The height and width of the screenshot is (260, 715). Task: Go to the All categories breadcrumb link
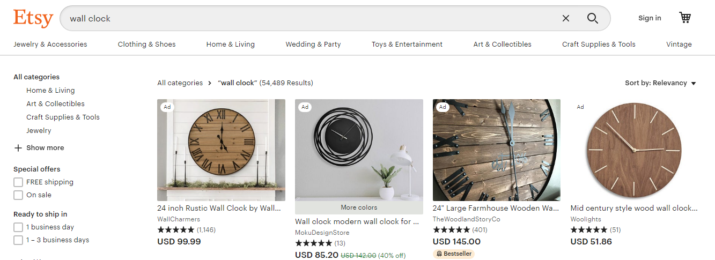click(180, 83)
